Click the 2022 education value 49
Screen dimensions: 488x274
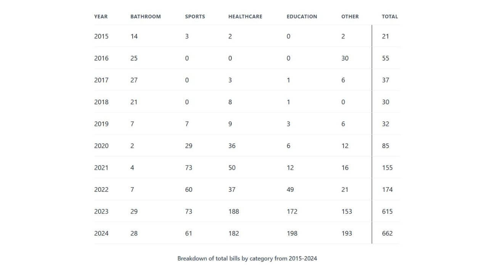pos(291,190)
